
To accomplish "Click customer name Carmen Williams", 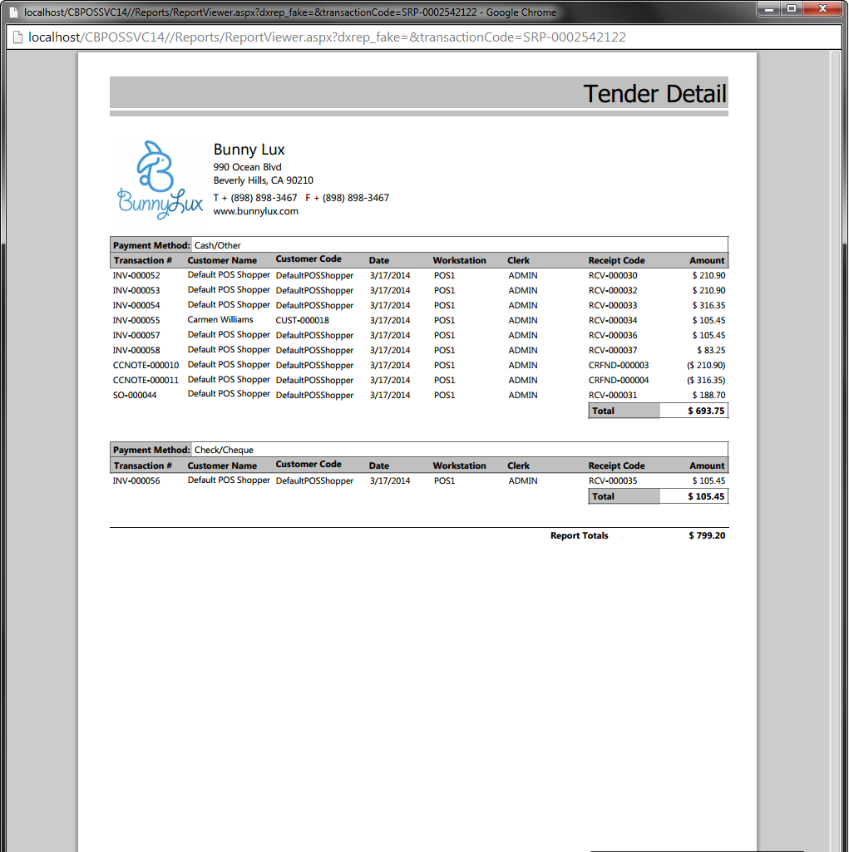I will tap(220, 319).
